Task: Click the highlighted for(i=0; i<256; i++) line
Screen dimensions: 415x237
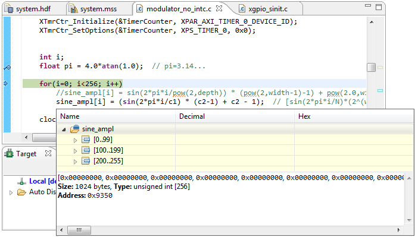Action: pyautogui.click(x=81, y=84)
